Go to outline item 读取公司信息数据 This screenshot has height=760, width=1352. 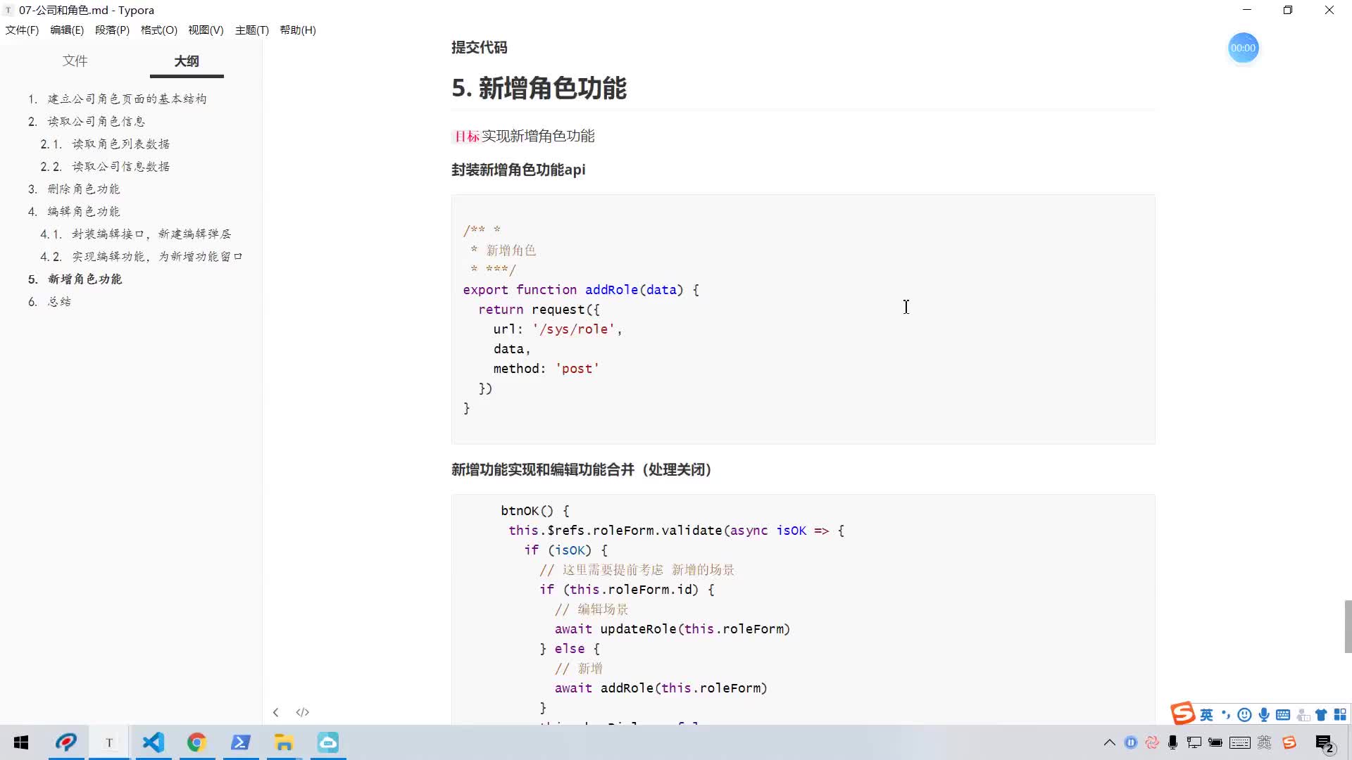point(120,166)
